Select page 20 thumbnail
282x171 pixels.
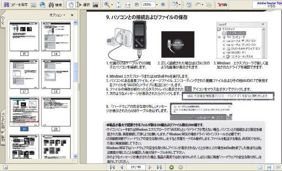click(x=56, y=112)
